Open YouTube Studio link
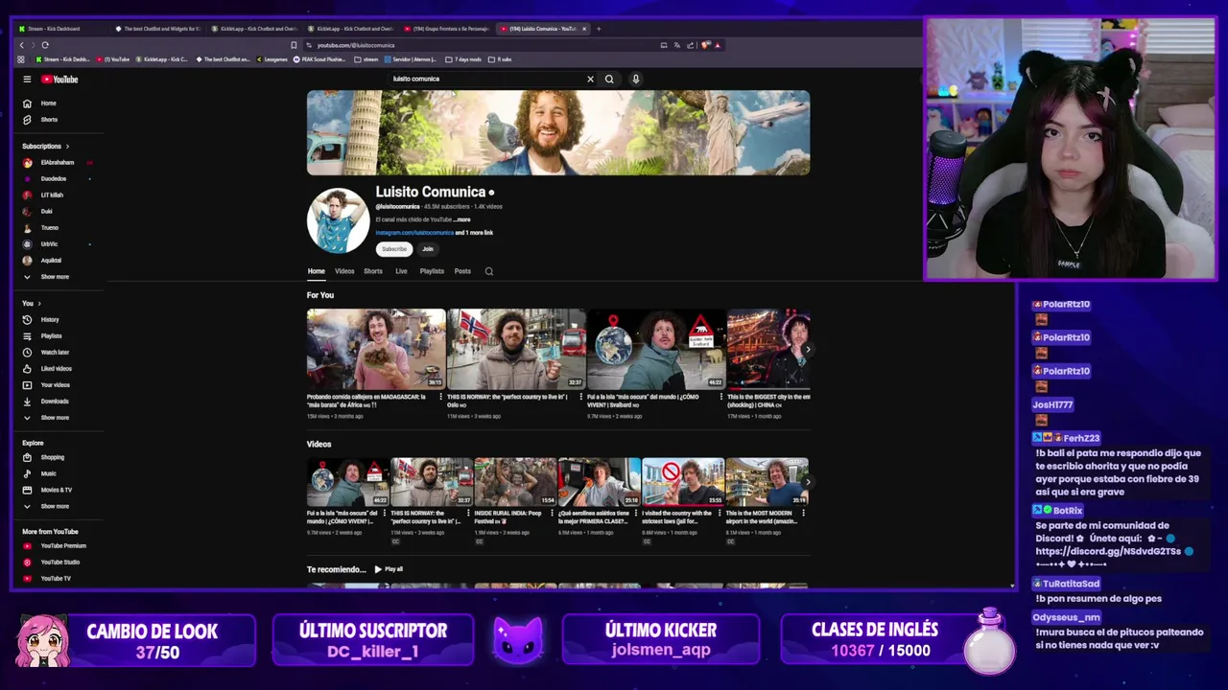 pos(58,562)
